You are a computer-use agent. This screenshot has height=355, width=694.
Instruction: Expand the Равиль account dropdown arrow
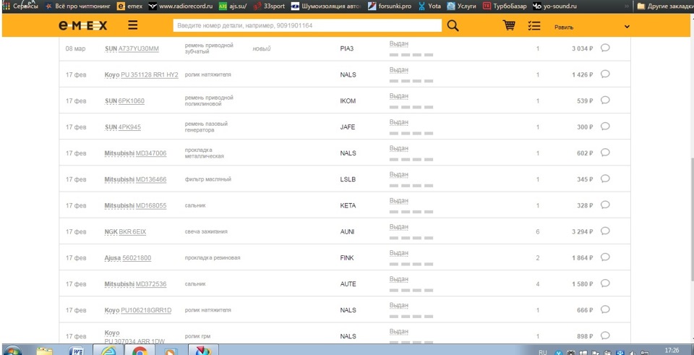627,27
